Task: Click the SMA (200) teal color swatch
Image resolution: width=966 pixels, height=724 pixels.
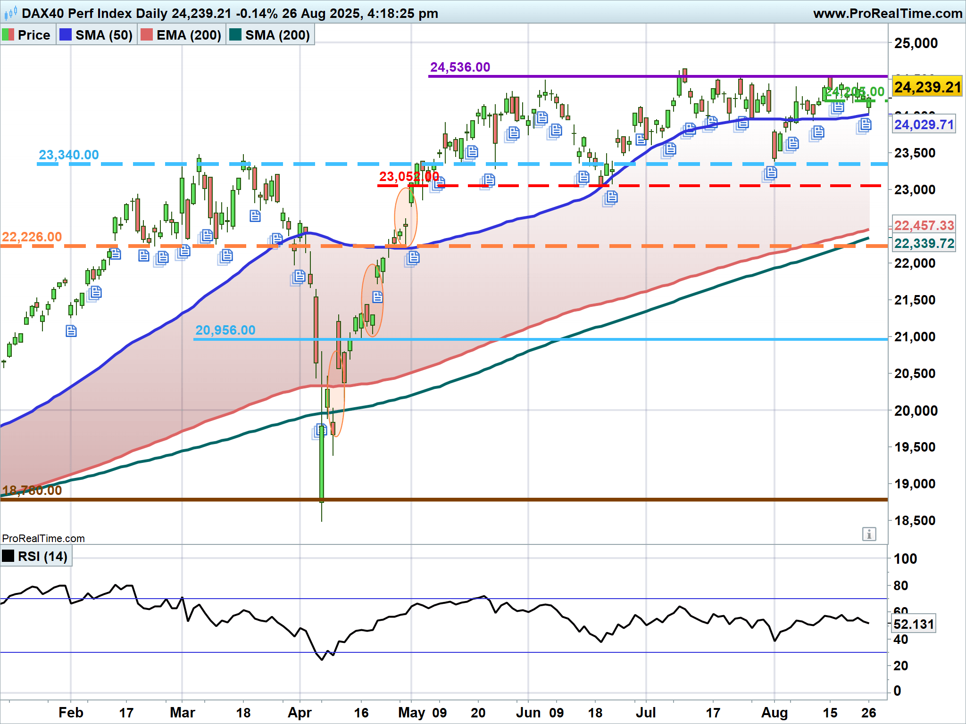Action: pyautogui.click(x=235, y=35)
